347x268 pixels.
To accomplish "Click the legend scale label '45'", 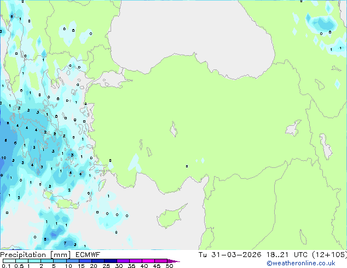I will [157, 266].
